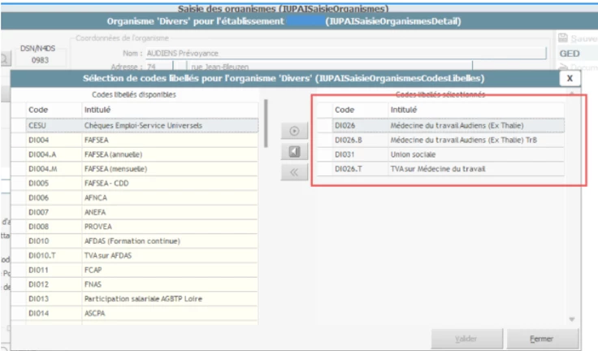Click the Fermer button
This screenshot has height=351, width=598.
click(x=541, y=339)
